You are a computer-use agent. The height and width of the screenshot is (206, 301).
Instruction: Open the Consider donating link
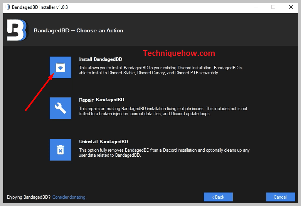point(69,197)
